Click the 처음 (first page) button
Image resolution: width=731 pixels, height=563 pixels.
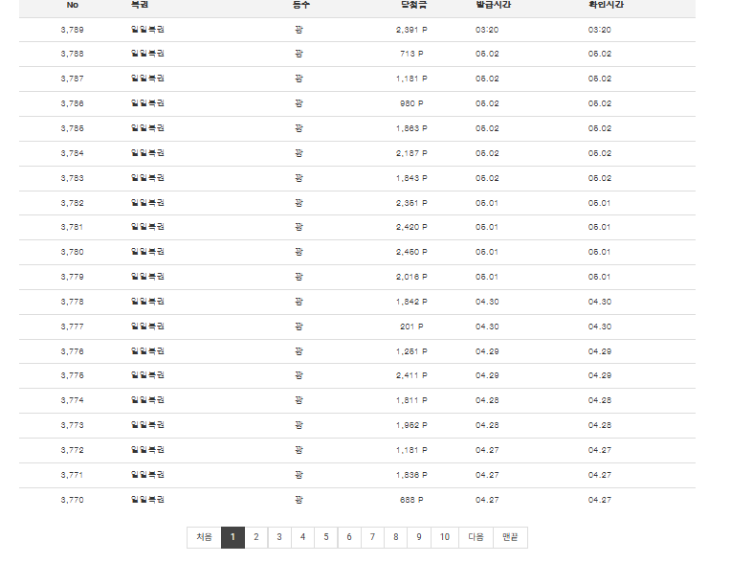pos(204,537)
